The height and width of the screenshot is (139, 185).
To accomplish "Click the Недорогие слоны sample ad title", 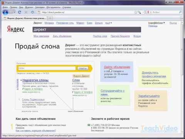I will (x=35, y=80).
